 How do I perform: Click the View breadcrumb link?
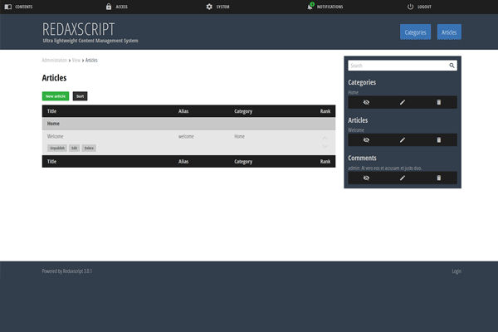coord(76,60)
